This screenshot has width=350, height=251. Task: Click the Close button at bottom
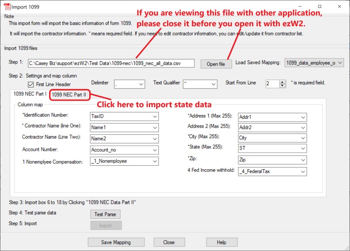(169, 242)
